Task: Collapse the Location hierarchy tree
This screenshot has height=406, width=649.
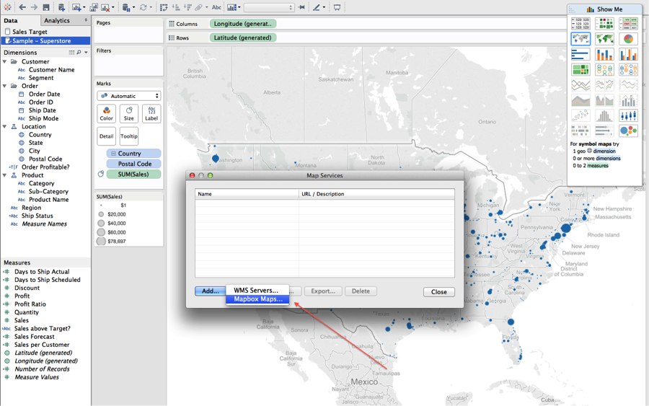Action: tap(5, 127)
